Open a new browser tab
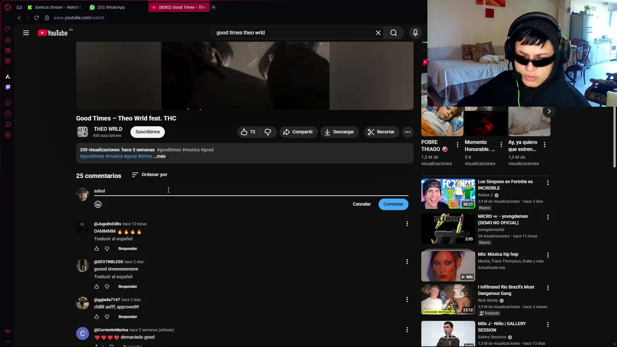This screenshot has width=617, height=347. pyautogui.click(x=213, y=7)
